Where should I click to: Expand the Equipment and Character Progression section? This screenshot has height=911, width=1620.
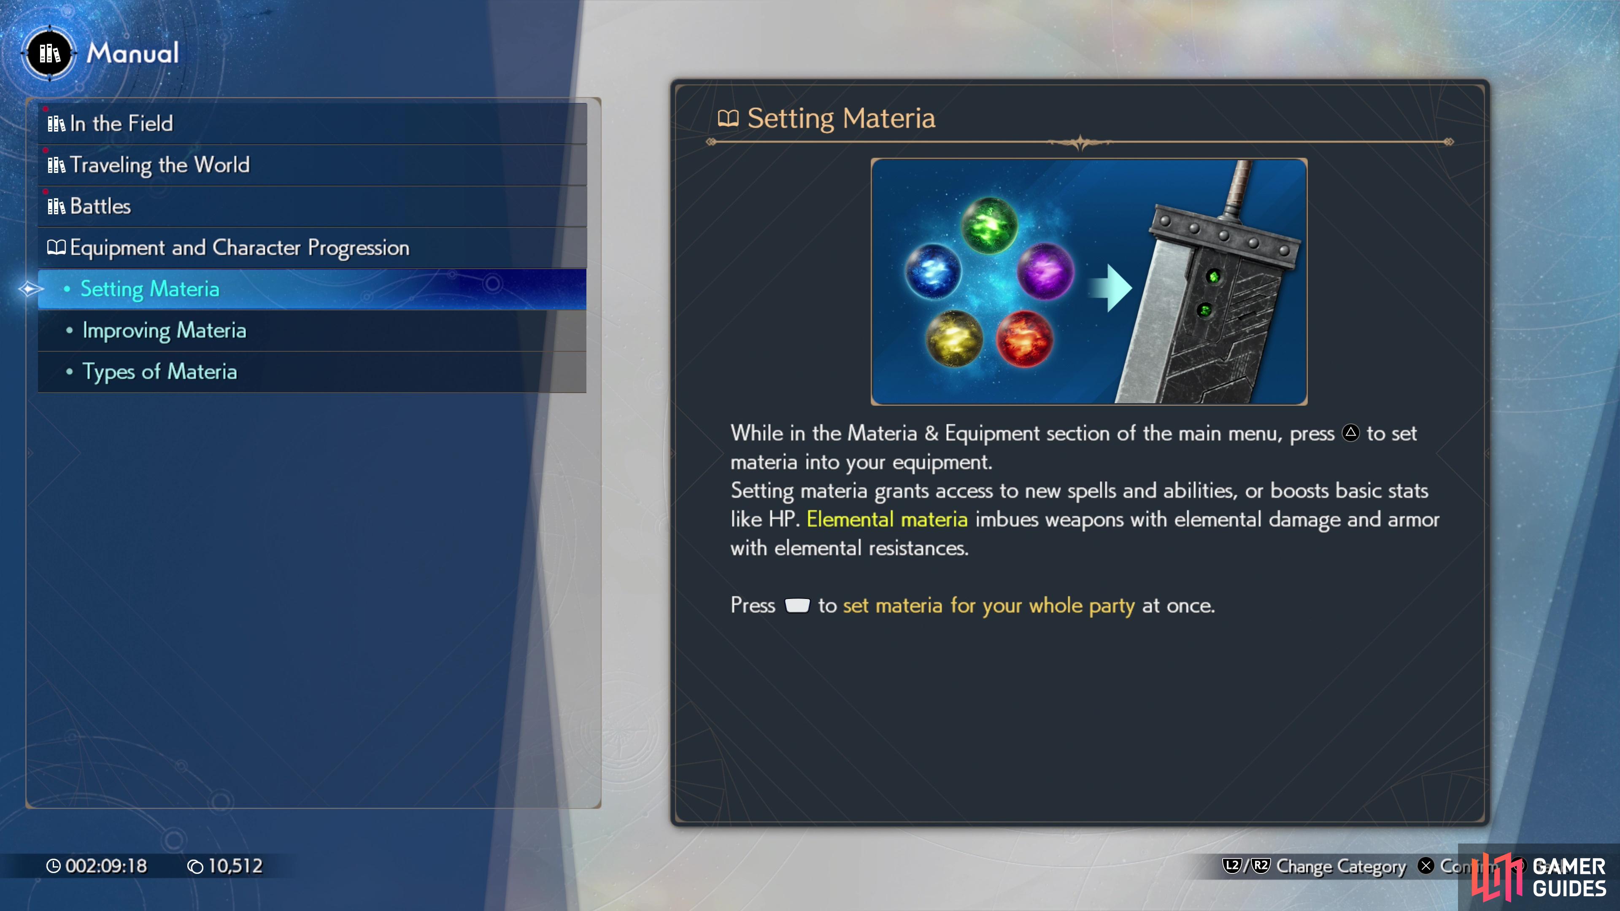238,247
